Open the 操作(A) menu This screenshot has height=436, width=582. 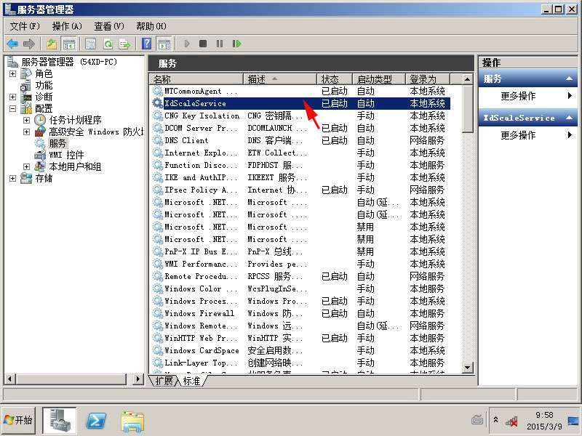(x=67, y=26)
